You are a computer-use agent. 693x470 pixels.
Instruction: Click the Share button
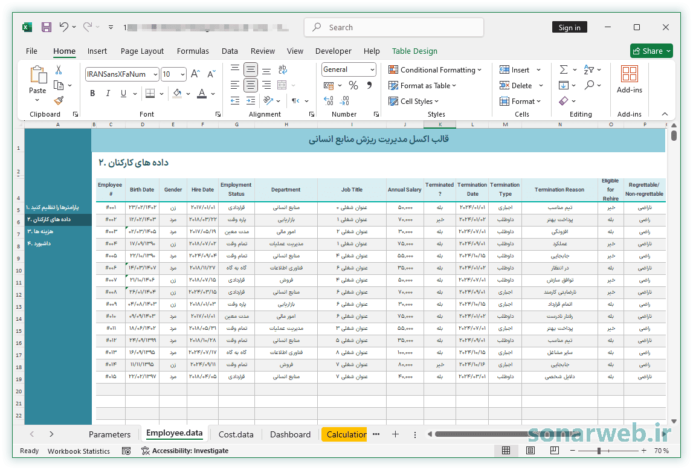click(651, 51)
